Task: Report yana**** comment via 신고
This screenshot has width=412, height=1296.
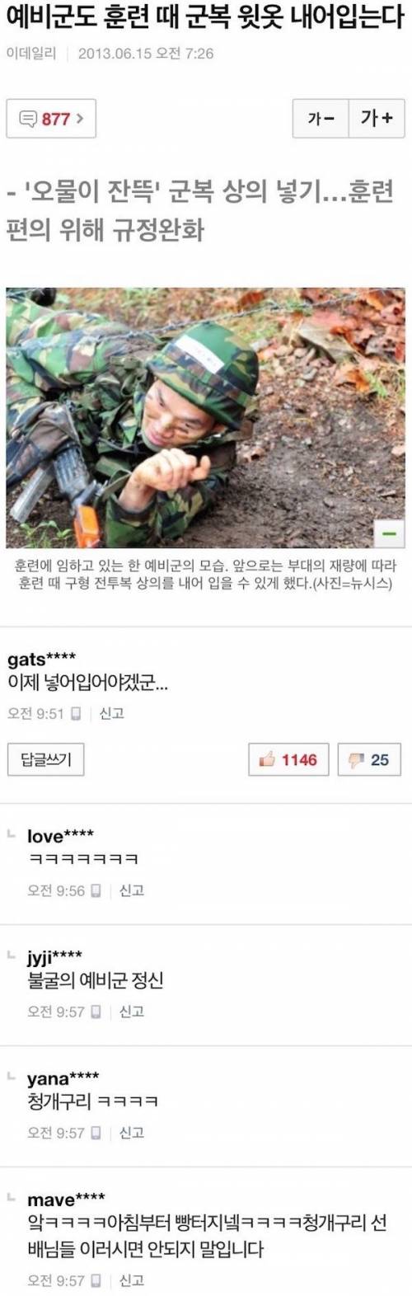Action: coord(131,1133)
